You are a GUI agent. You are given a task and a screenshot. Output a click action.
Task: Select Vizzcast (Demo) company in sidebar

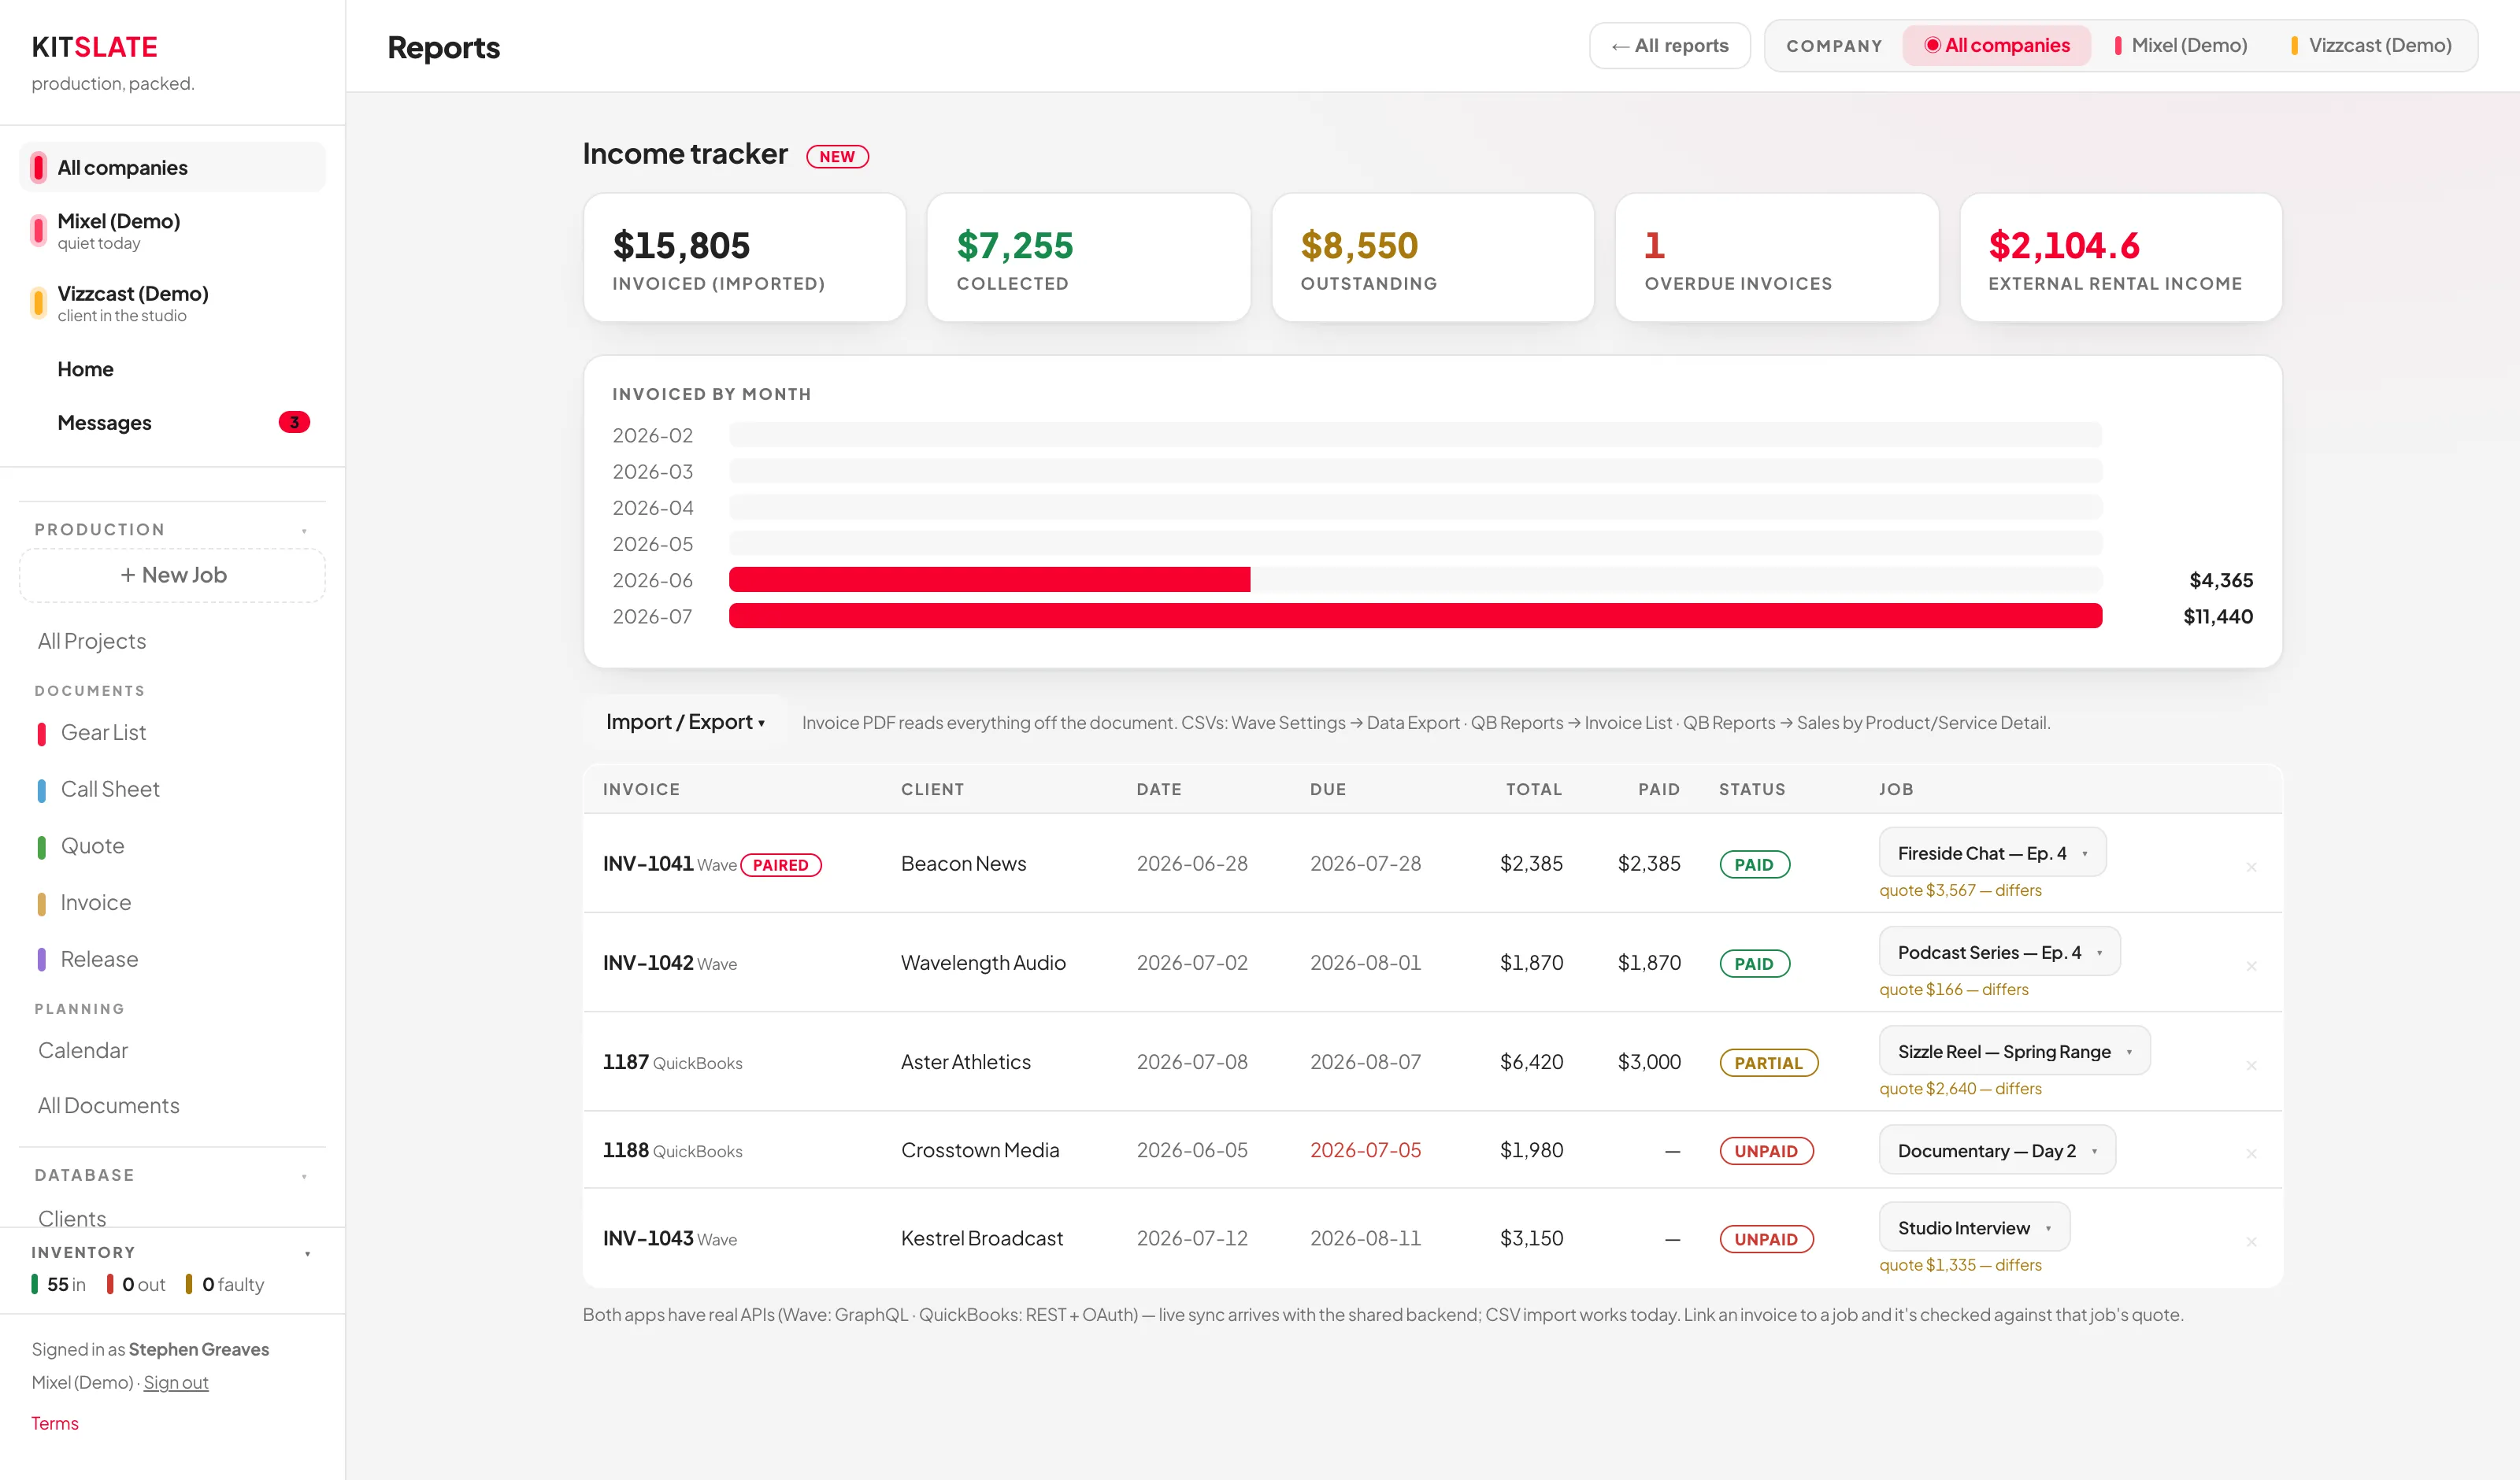pos(172,303)
